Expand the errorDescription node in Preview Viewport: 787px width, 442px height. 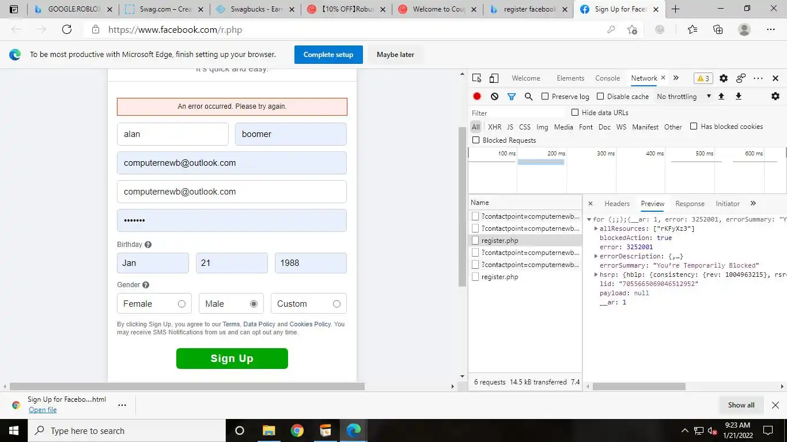596,256
